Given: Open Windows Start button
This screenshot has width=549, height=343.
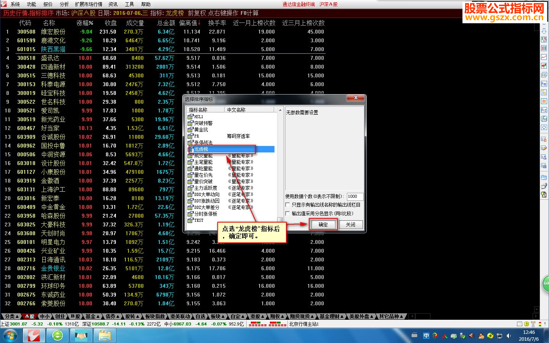Looking at the screenshot, I should pyautogui.click(x=10, y=336).
